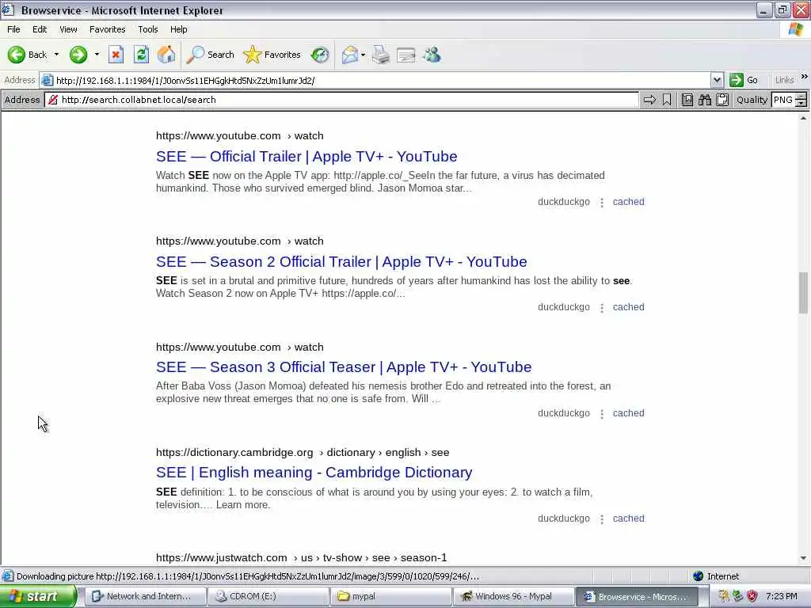
Task: Switch to mypal folder taskbar item
Action: 391,597
